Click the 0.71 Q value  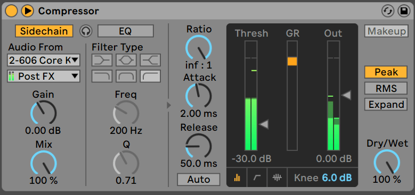pyautogui.click(x=126, y=181)
